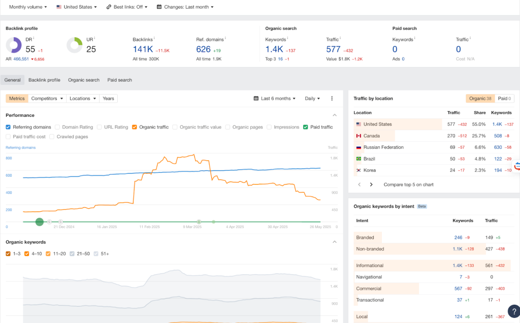Screen dimensions: 520x323
Task: Open the Daily granularity dropdown
Action: pos(312,99)
